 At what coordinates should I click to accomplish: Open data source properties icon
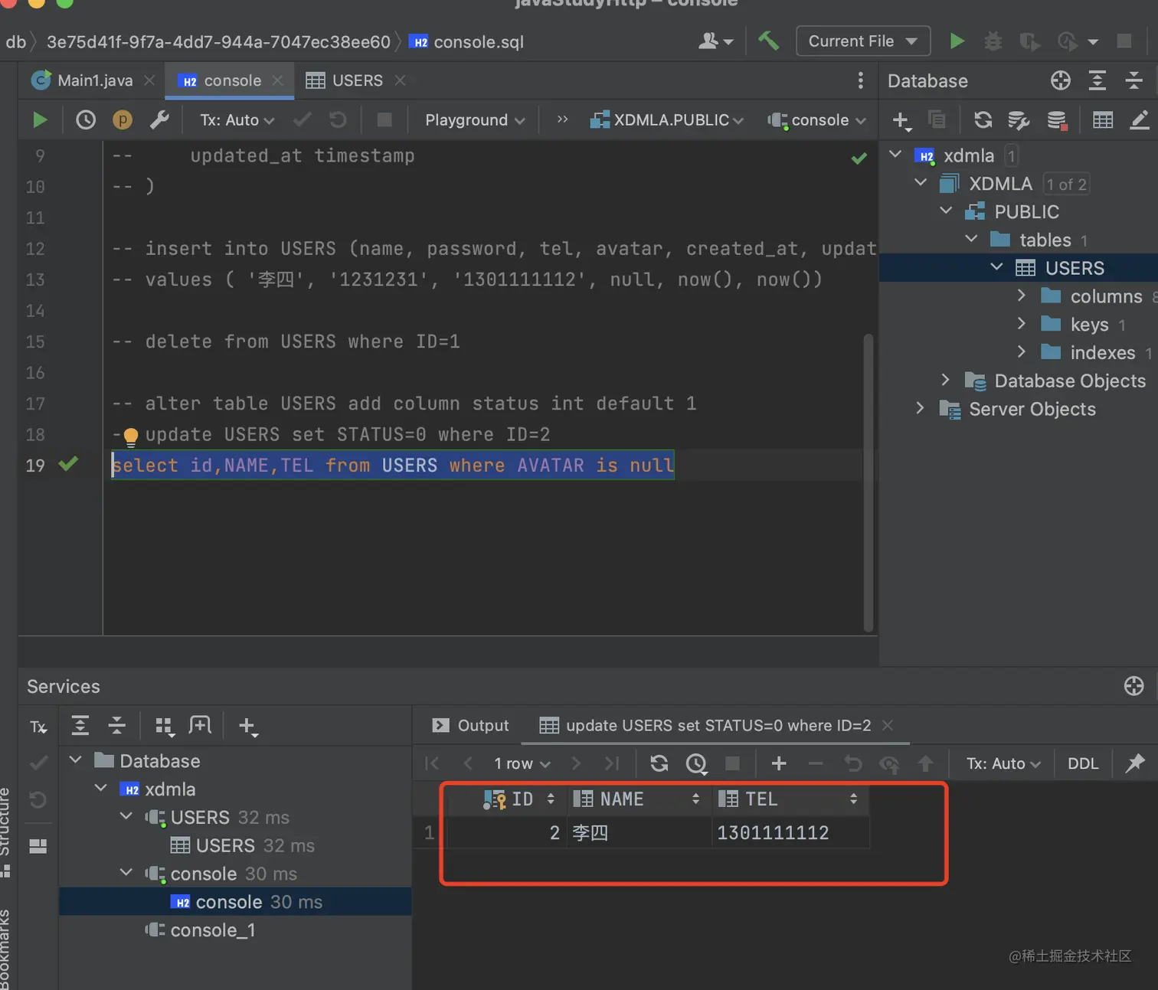point(1019,120)
